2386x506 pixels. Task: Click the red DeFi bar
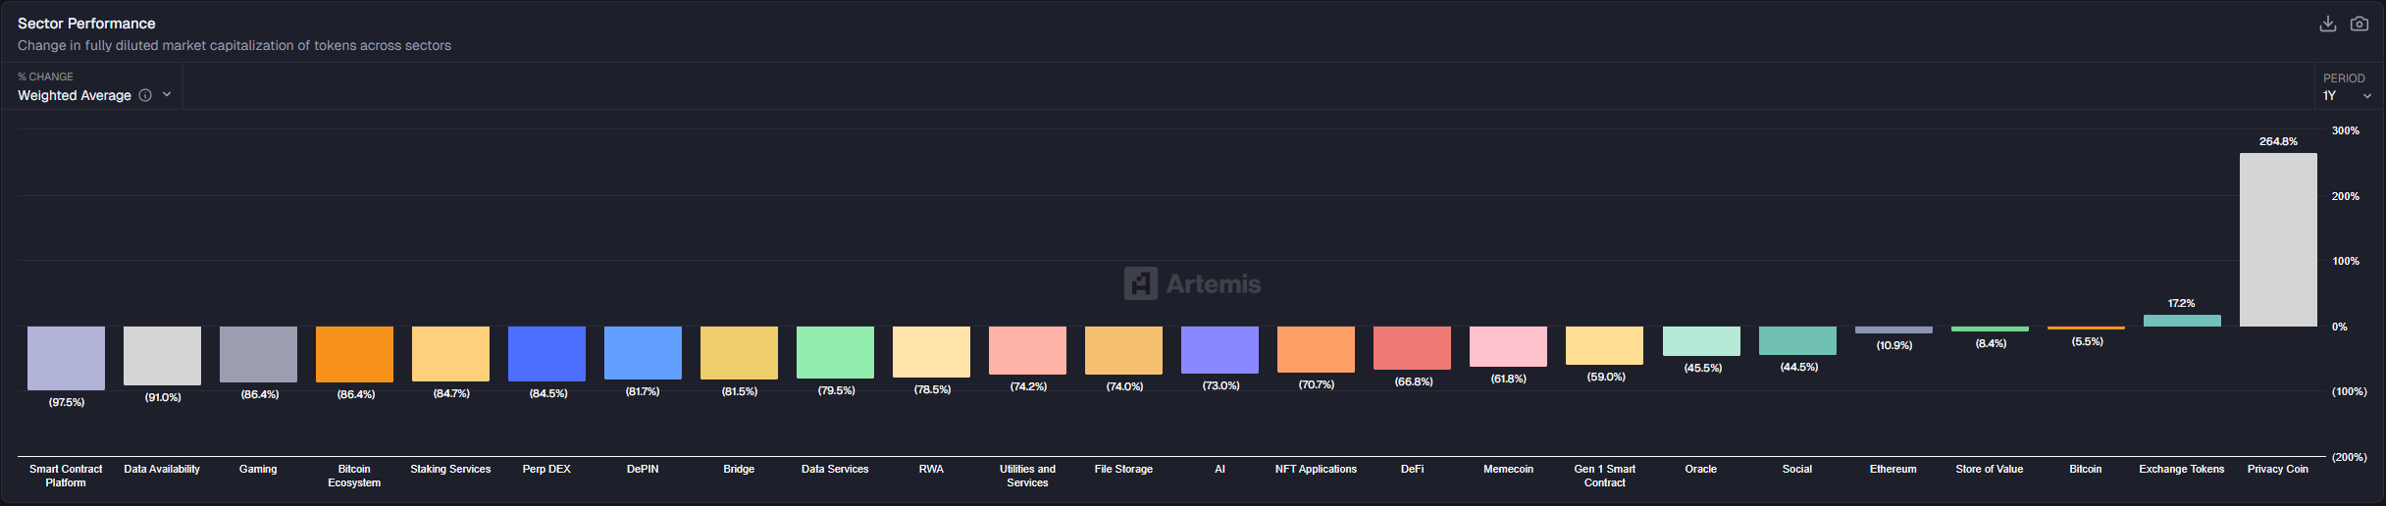click(1412, 348)
